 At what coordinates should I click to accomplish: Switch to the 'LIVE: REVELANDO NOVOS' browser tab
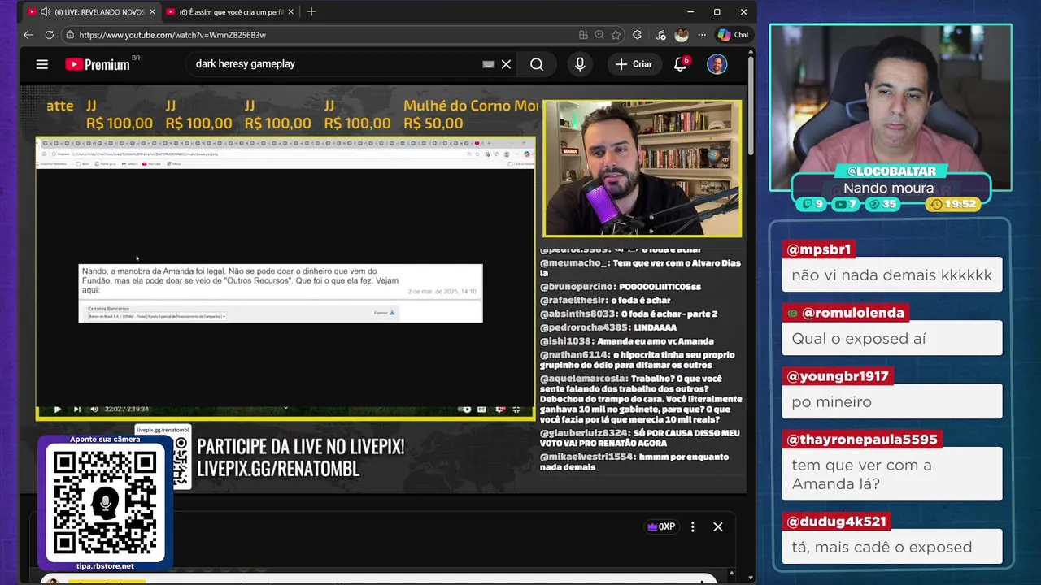pyautogui.click(x=91, y=12)
